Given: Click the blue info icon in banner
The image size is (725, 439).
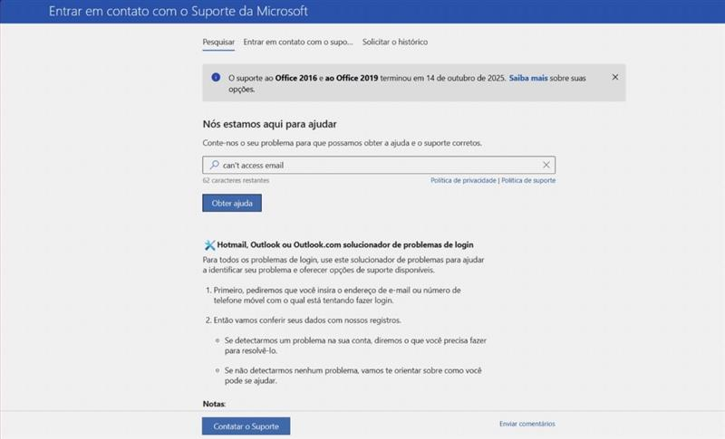Looking at the screenshot, I should click(x=216, y=77).
